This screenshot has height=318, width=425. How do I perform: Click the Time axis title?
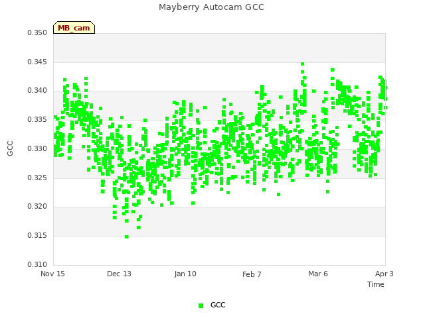[376, 284]
